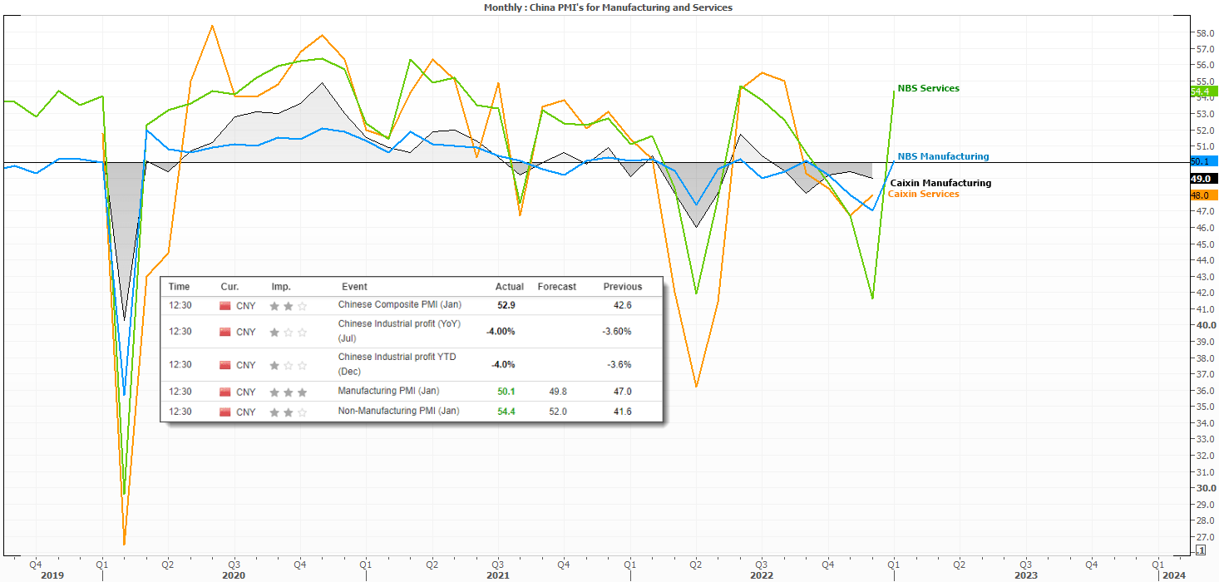
Task: Click the 42.6 previous value
Action: click(x=623, y=305)
